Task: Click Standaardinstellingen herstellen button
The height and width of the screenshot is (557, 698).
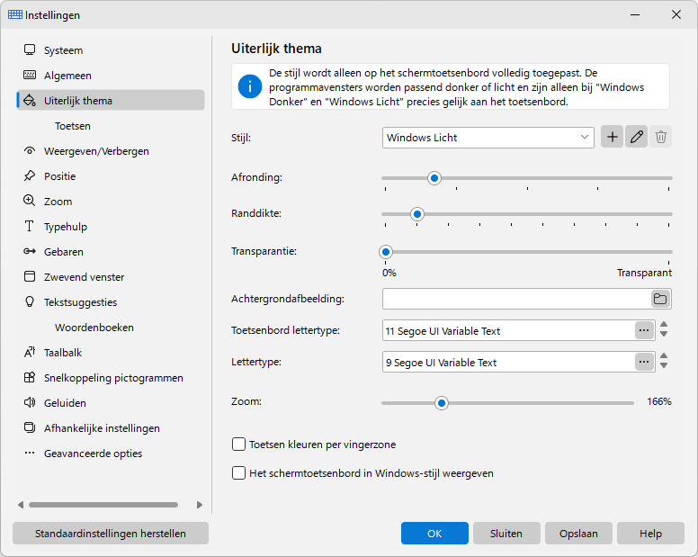Action: coord(111,534)
